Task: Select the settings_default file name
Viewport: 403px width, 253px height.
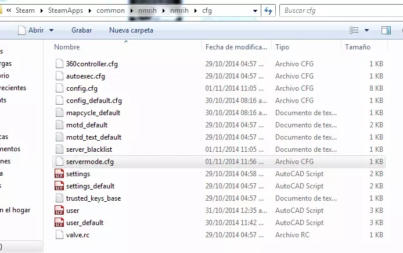Action: (90, 186)
